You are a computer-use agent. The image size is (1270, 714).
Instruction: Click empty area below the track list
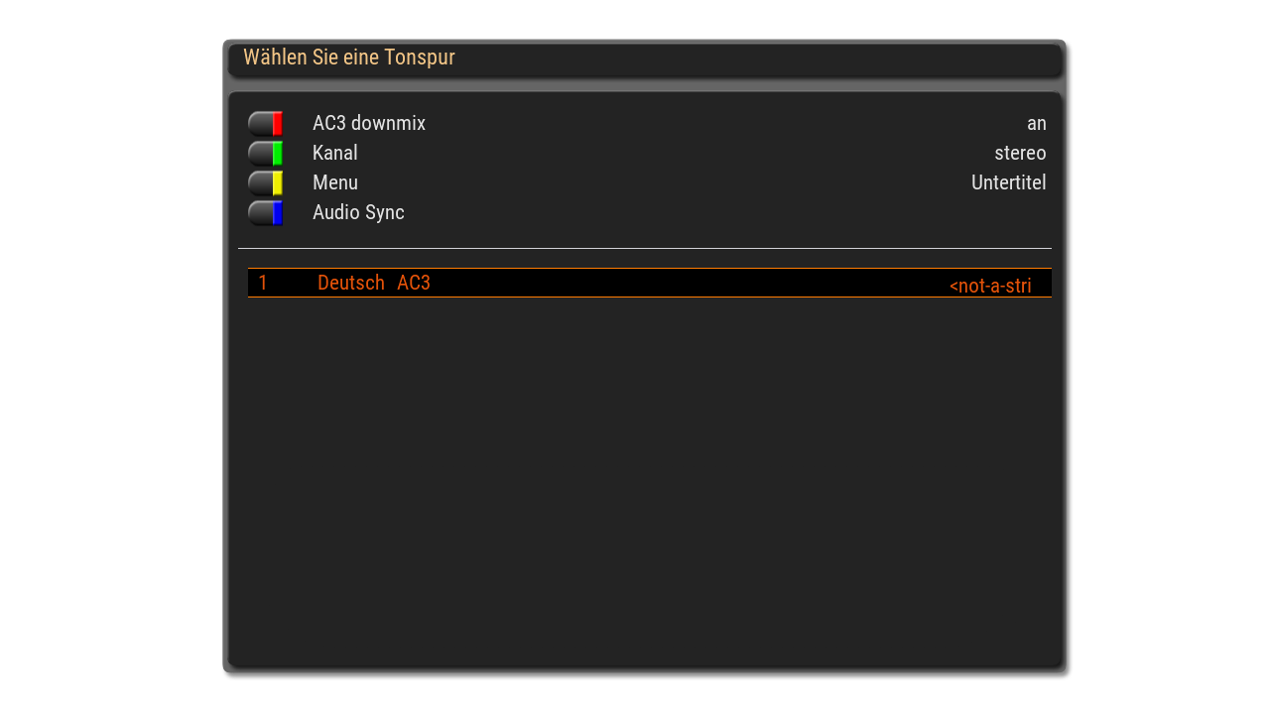tap(645, 476)
